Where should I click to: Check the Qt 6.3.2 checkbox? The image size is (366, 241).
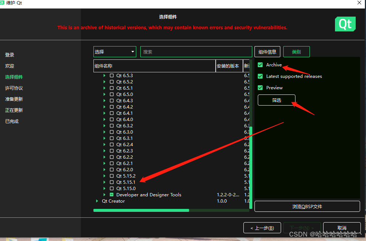click(x=112, y=126)
